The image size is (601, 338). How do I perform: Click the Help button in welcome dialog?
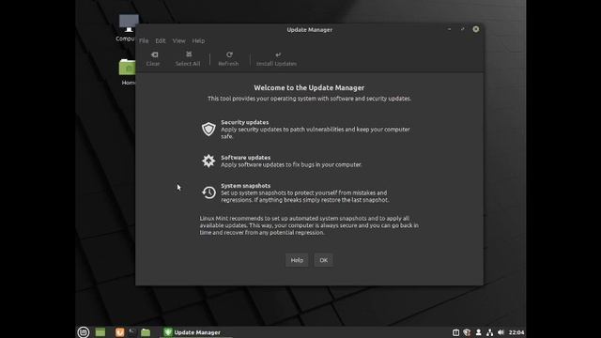297,260
